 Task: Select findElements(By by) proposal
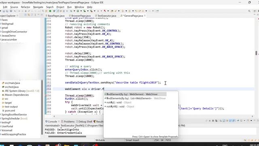pyautogui.click(x=135, y=98)
